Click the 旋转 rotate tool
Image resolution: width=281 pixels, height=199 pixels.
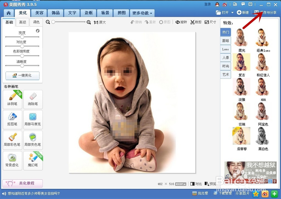181,22
